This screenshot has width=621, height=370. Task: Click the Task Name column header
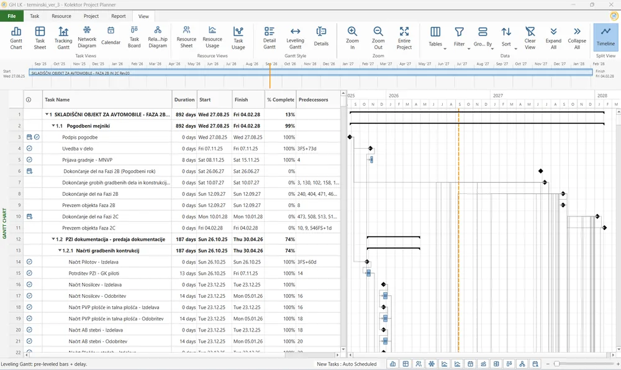pyautogui.click(x=107, y=100)
